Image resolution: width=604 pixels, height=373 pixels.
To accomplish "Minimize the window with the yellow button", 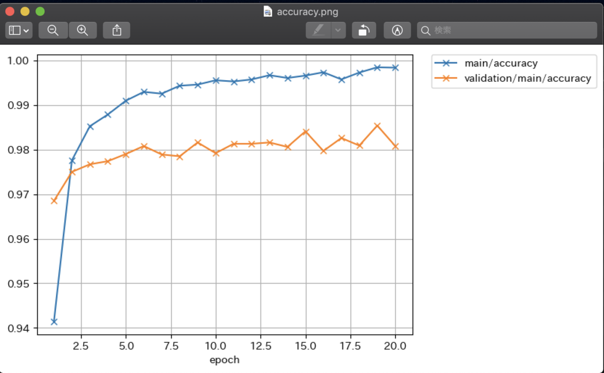I will tap(25, 12).
